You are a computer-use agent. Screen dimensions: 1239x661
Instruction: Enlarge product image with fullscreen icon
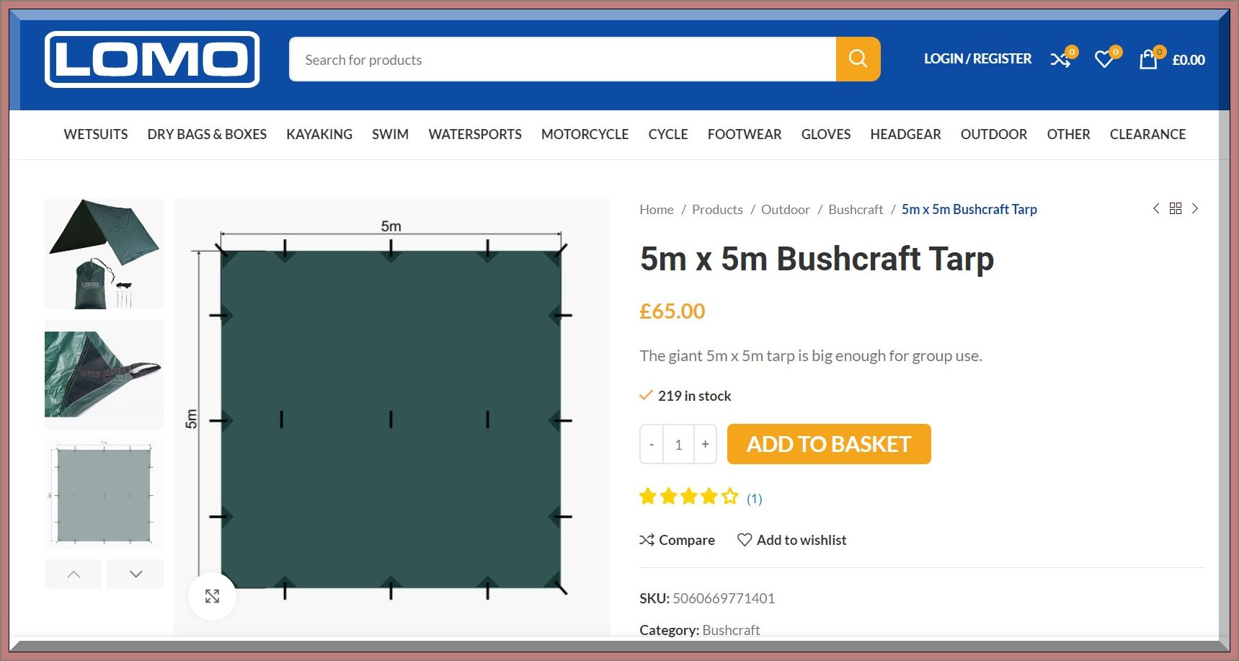[212, 596]
